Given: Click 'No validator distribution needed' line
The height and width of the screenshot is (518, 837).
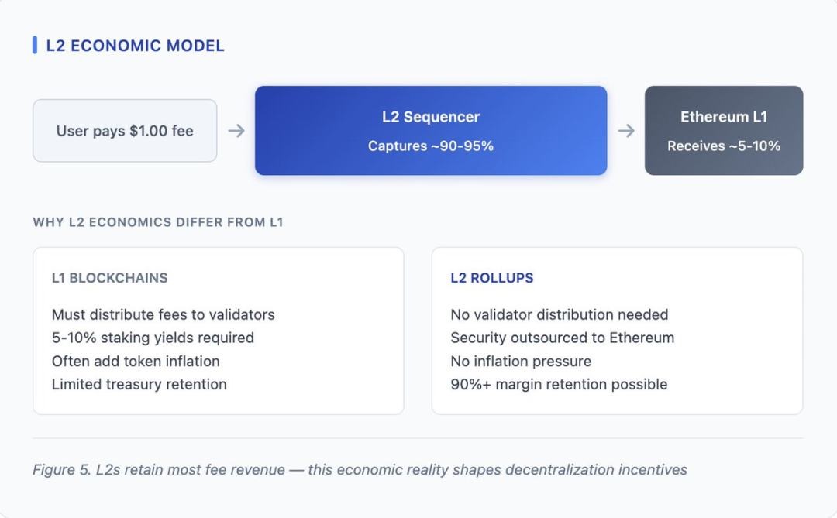Looking at the screenshot, I should pyautogui.click(x=560, y=314).
